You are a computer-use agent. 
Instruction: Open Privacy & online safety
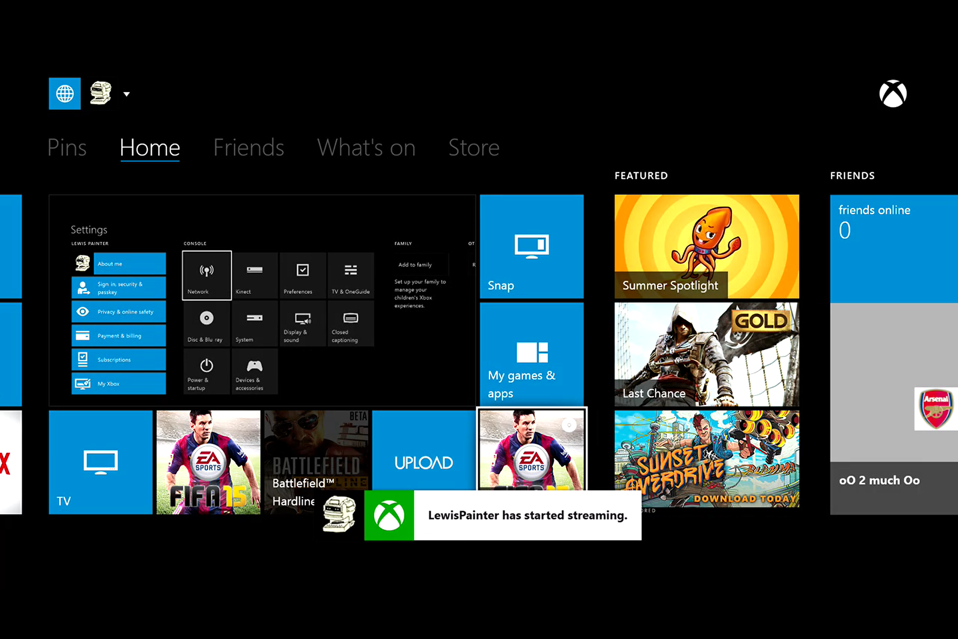[118, 312]
